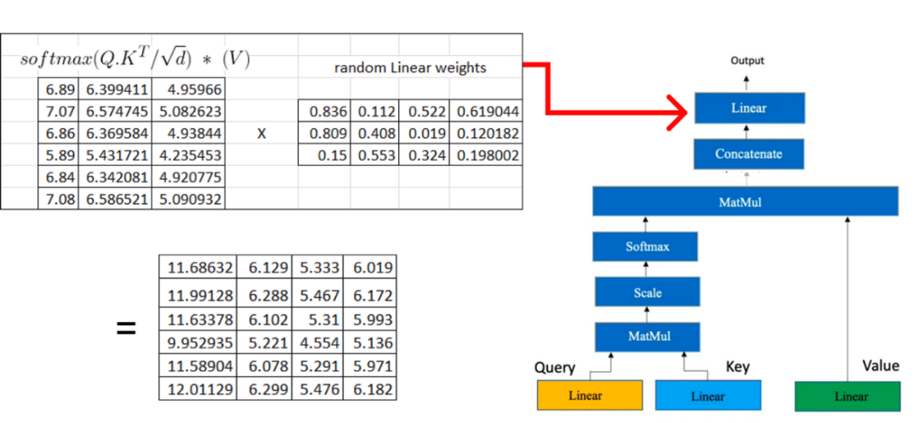Pick the 0.324 weight cell

425,155
